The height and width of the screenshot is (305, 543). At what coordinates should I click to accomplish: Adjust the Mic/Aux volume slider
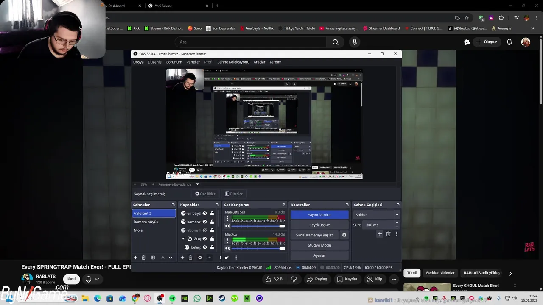tap(258, 248)
